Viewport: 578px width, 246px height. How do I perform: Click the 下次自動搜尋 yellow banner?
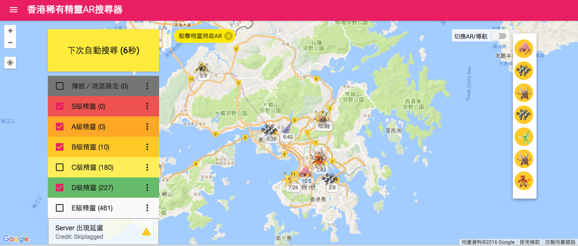[103, 50]
